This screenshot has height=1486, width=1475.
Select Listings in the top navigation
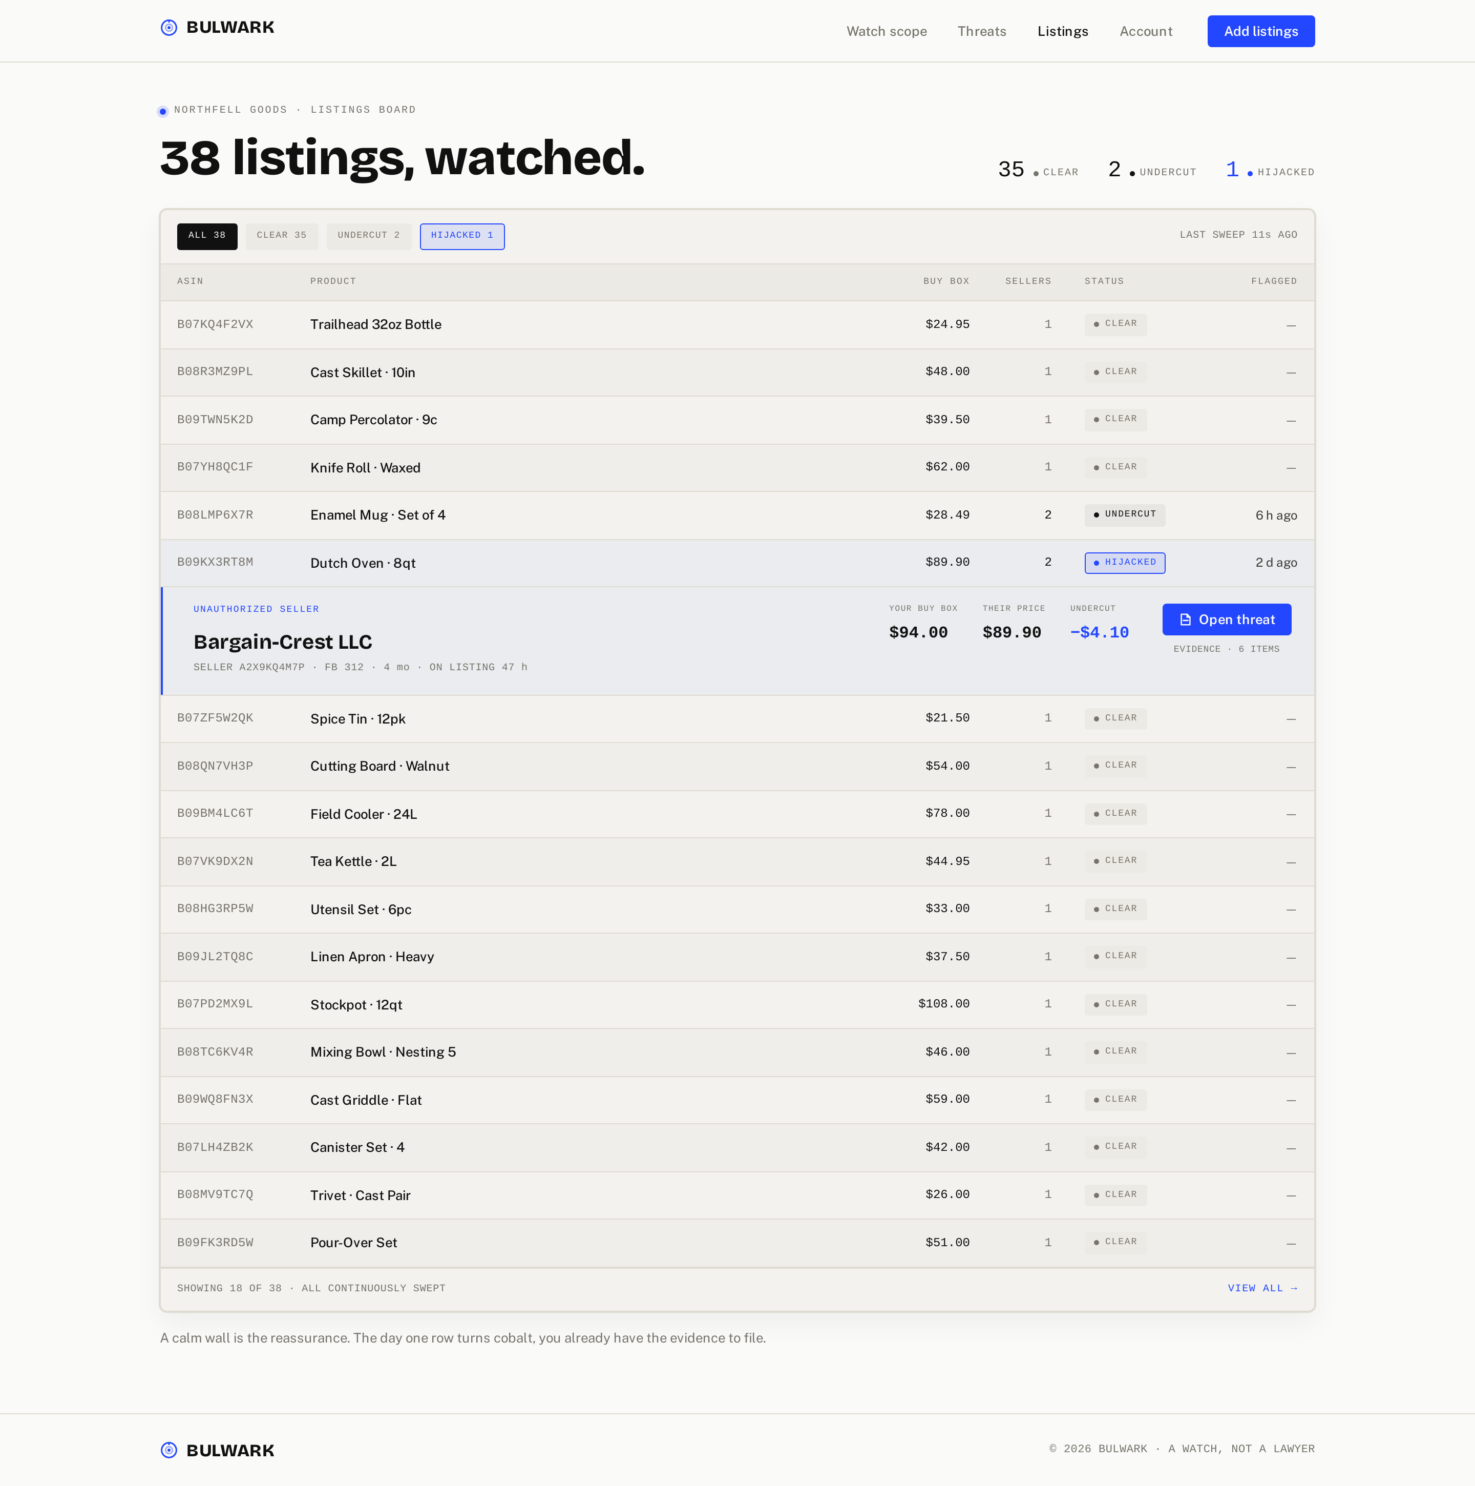click(1062, 32)
